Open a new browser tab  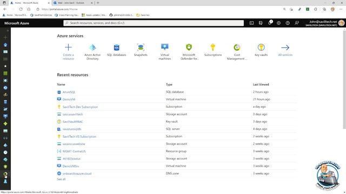click(x=98, y=3)
